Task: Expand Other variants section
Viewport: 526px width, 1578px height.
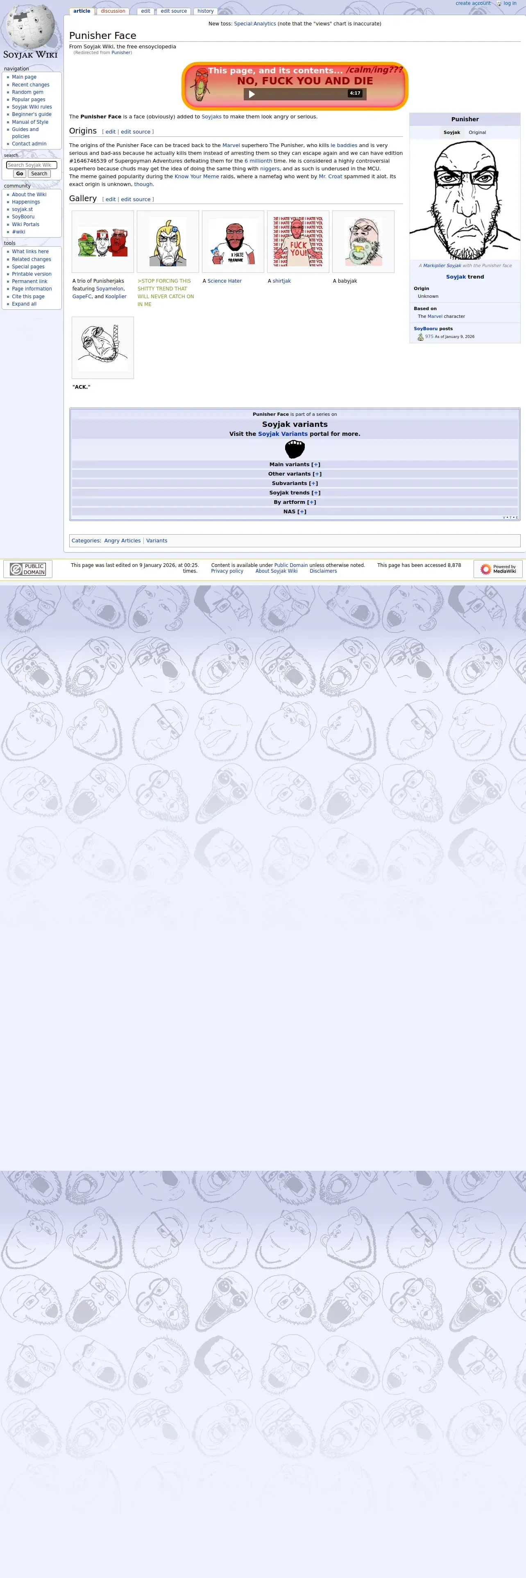Action: coord(317,474)
